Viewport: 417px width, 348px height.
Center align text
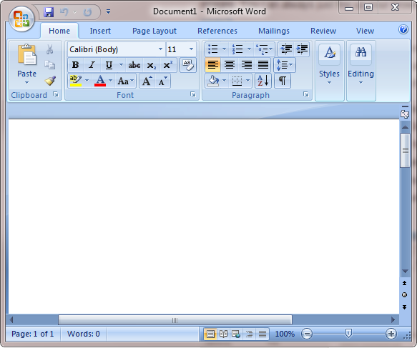[230, 65]
